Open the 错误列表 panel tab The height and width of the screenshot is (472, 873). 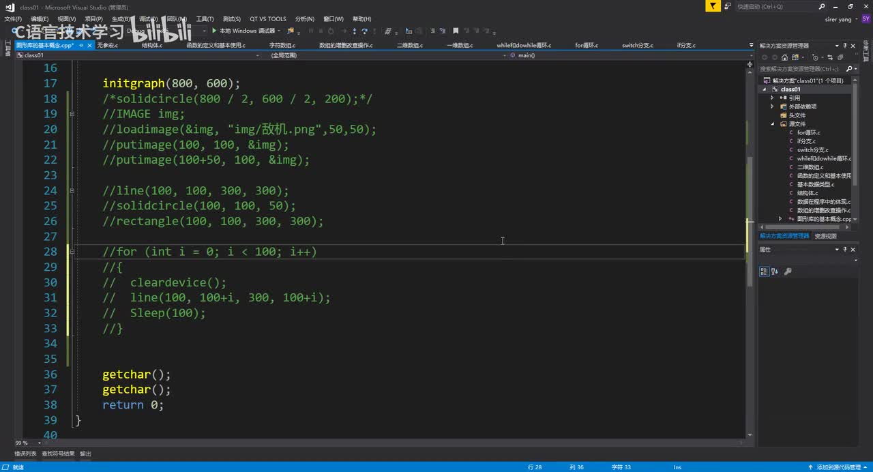25,454
